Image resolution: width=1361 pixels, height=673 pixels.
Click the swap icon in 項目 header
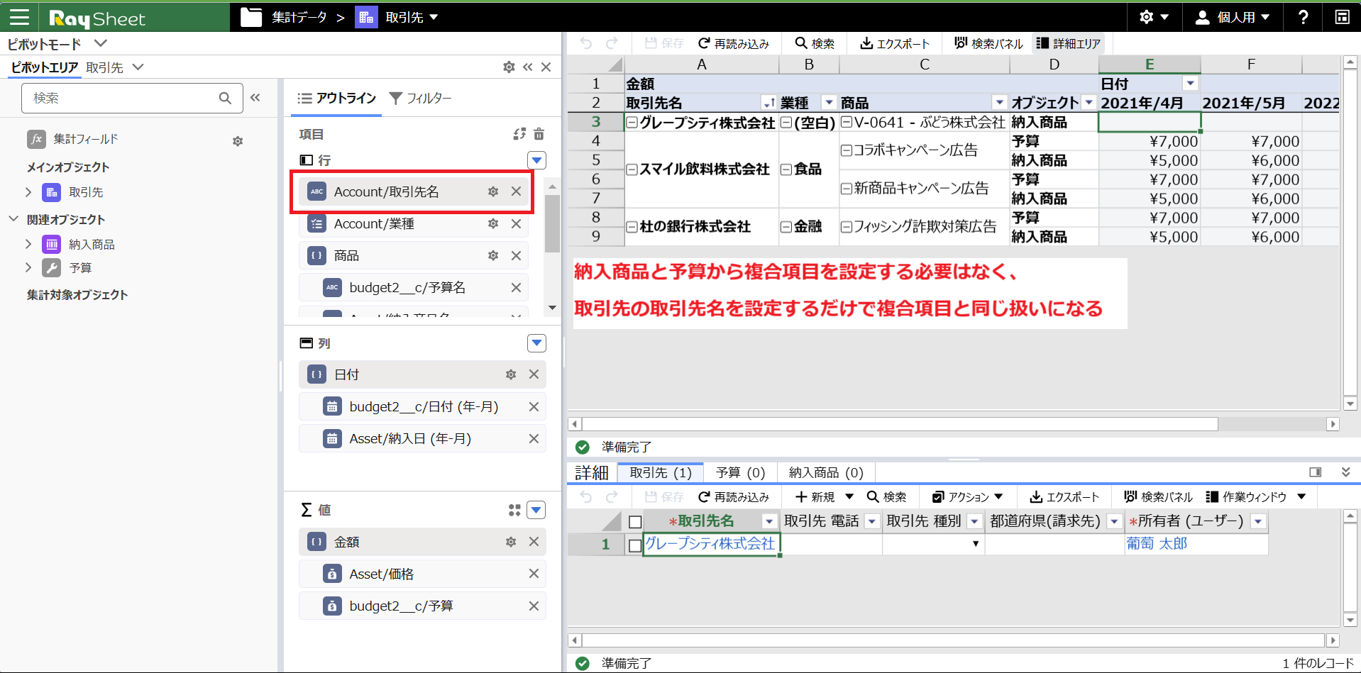(519, 134)
